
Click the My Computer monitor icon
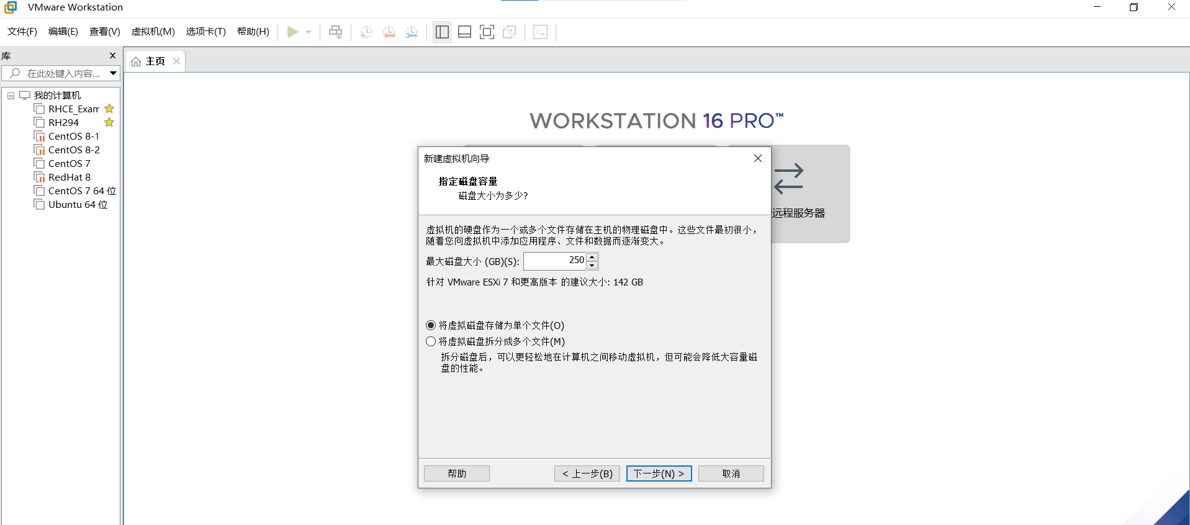click(x=25, y=95)
